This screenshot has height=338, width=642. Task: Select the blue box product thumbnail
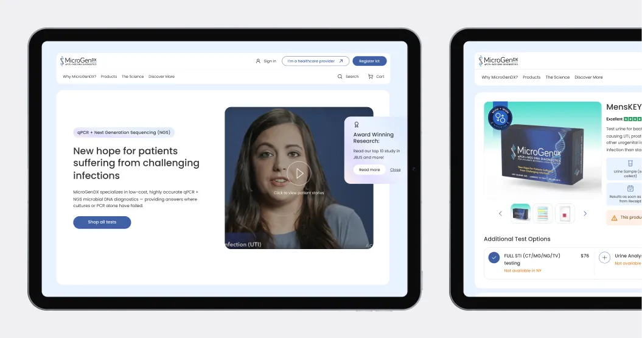pyautogui.click(x=520, y=213)
